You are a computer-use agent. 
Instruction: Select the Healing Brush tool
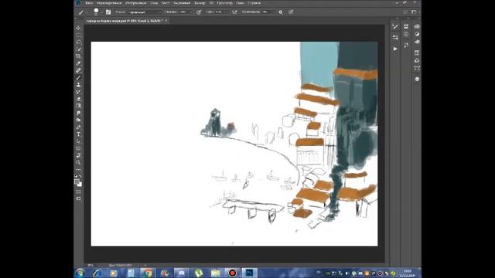point(78,70)
